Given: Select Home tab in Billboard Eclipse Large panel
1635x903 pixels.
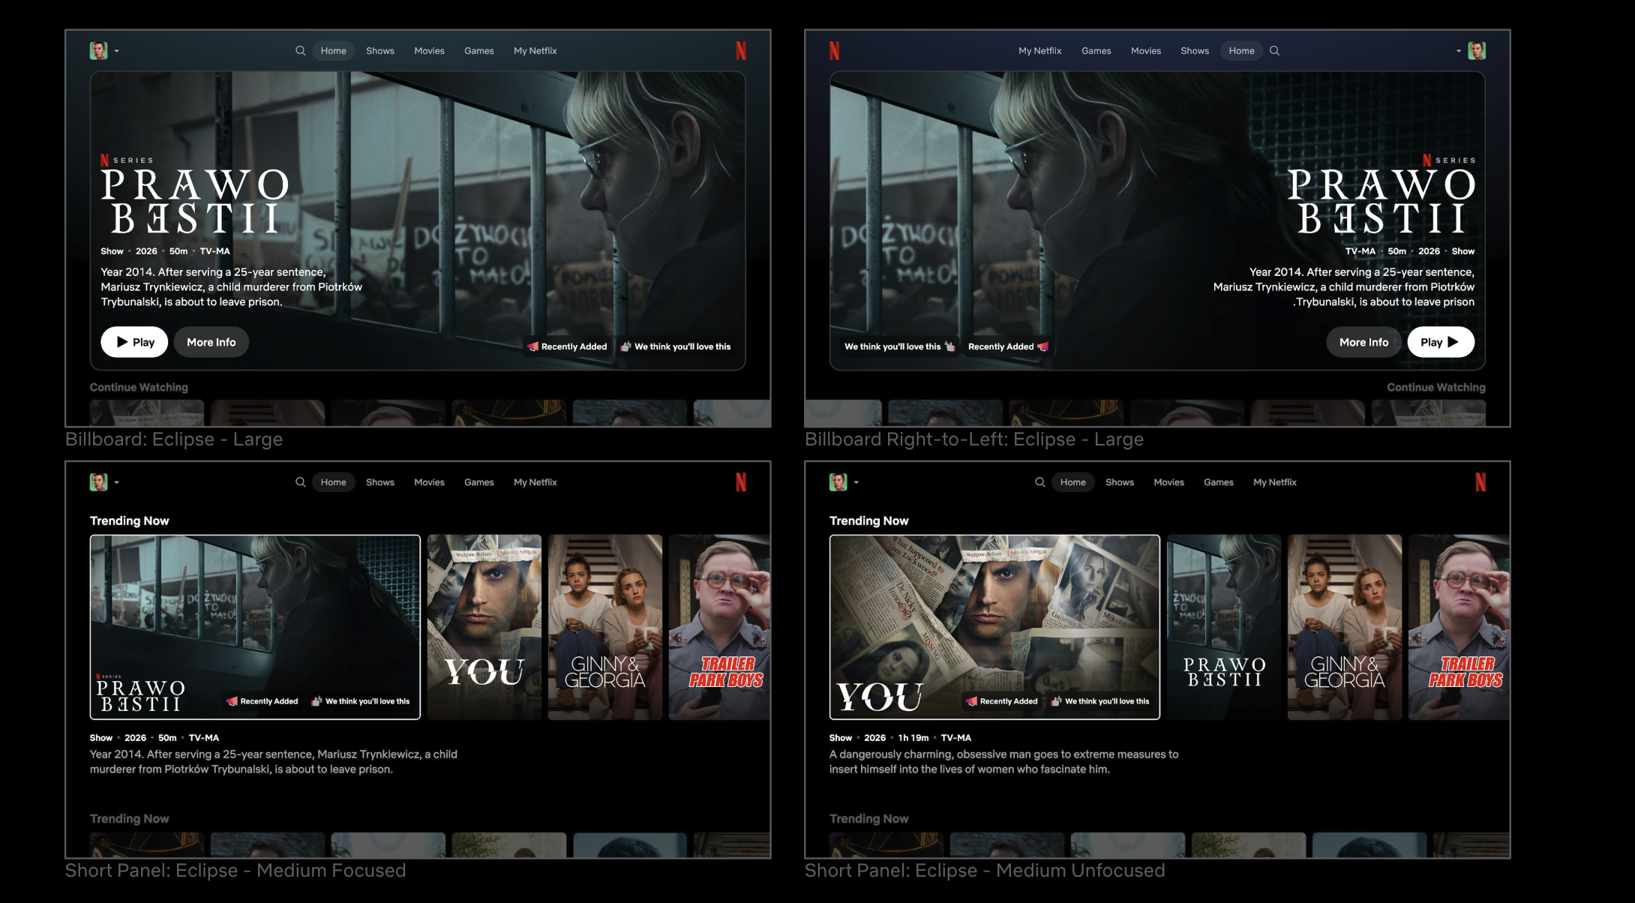Looking at the screenshot, I should coord(333,51).
